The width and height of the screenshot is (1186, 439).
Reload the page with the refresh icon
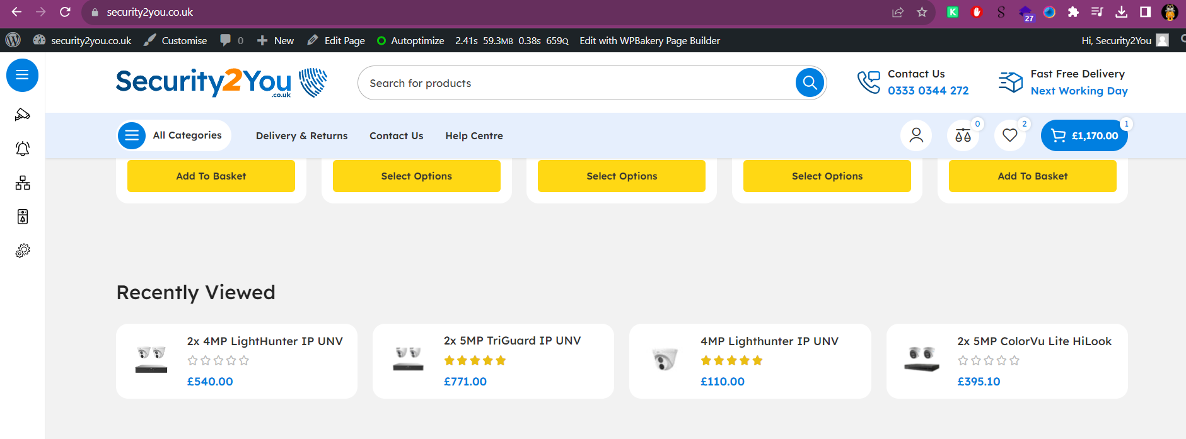(x=65, y=12)
